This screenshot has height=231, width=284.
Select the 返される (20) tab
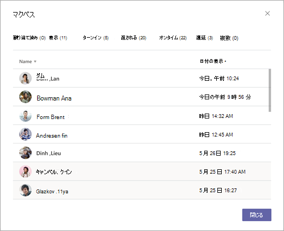pyautogui.click(x=134, y=38)
